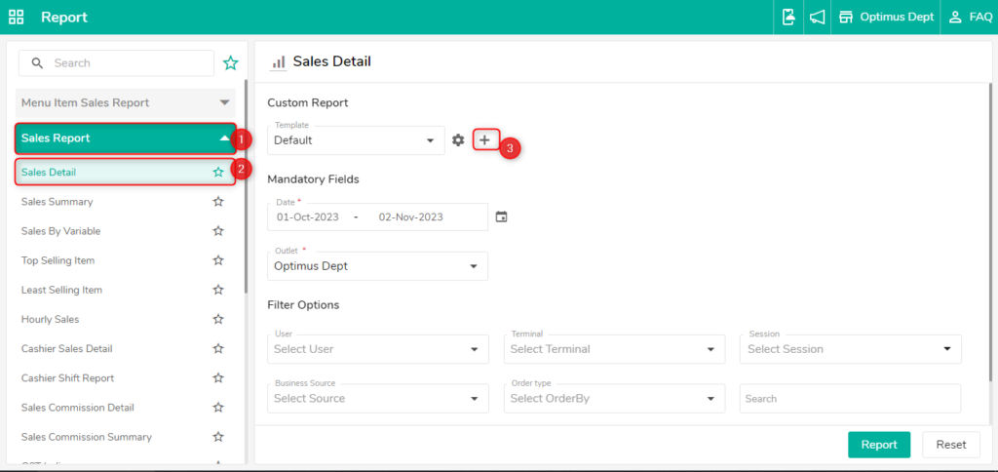Click the Report title in top bar
Screen dimensions: 998x472
point(64,18)
